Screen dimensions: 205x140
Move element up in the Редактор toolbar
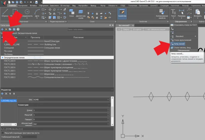[x=10, y=94]
